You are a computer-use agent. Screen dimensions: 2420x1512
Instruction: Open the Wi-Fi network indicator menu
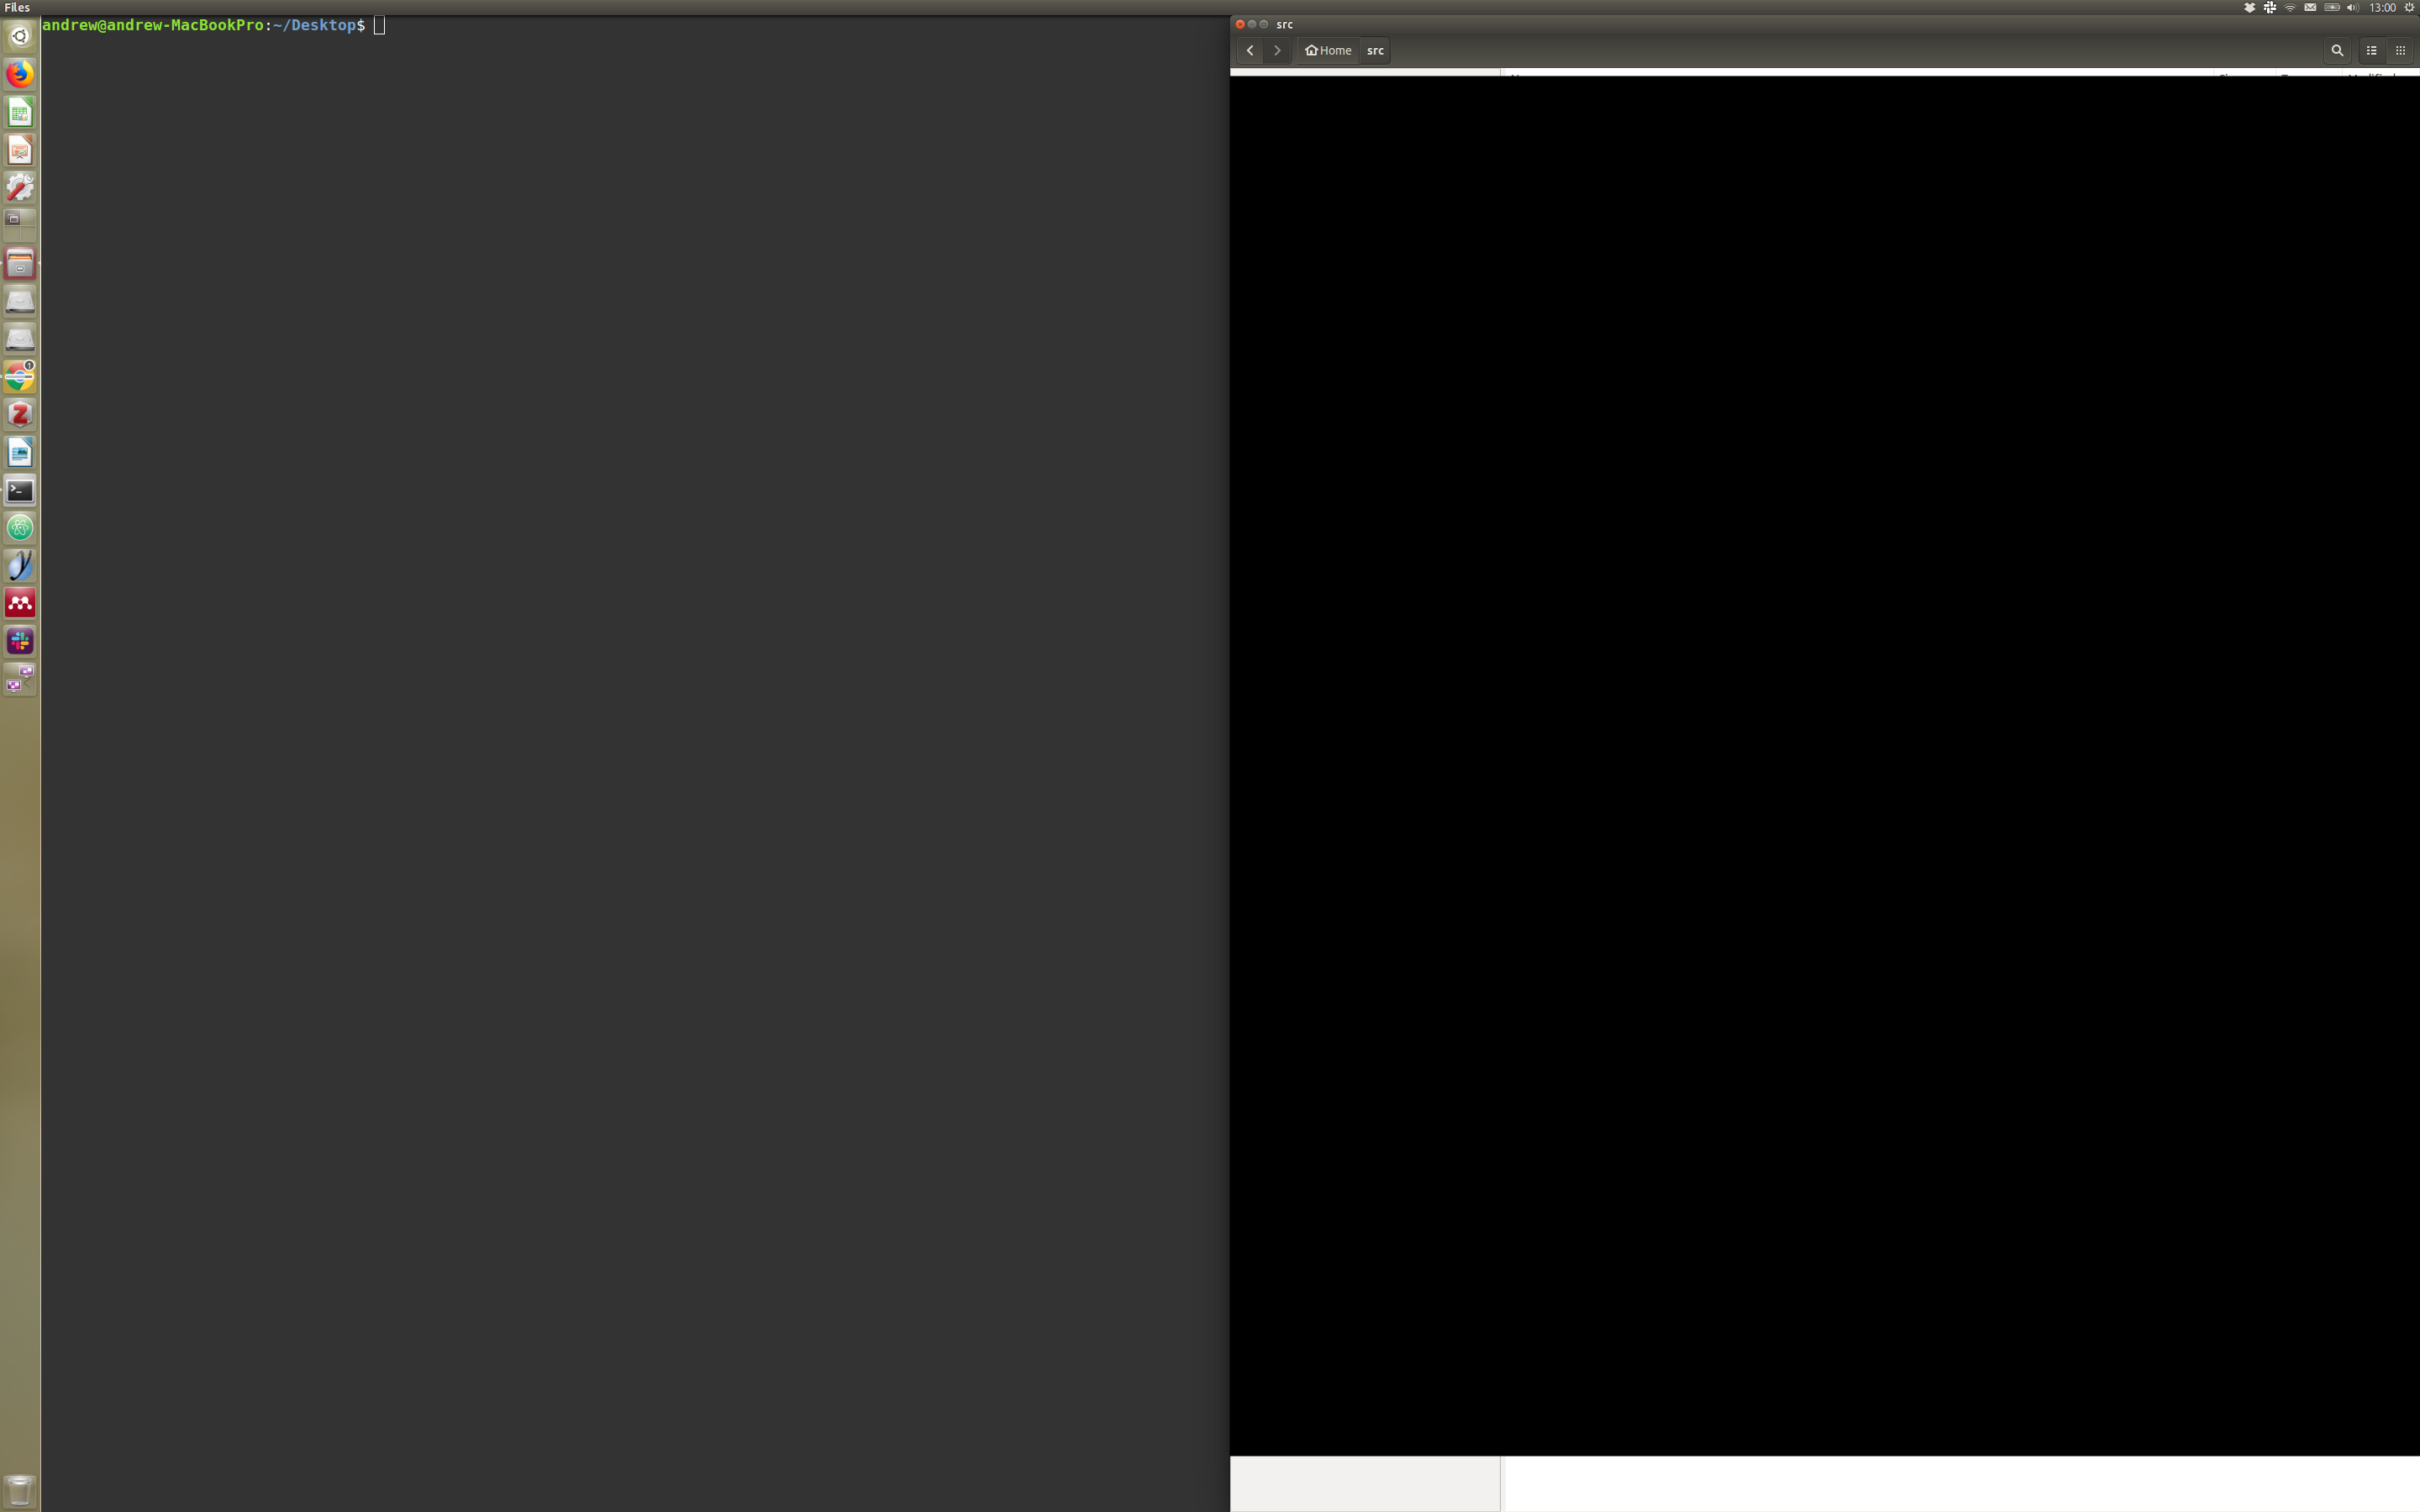pos(2290,7)
